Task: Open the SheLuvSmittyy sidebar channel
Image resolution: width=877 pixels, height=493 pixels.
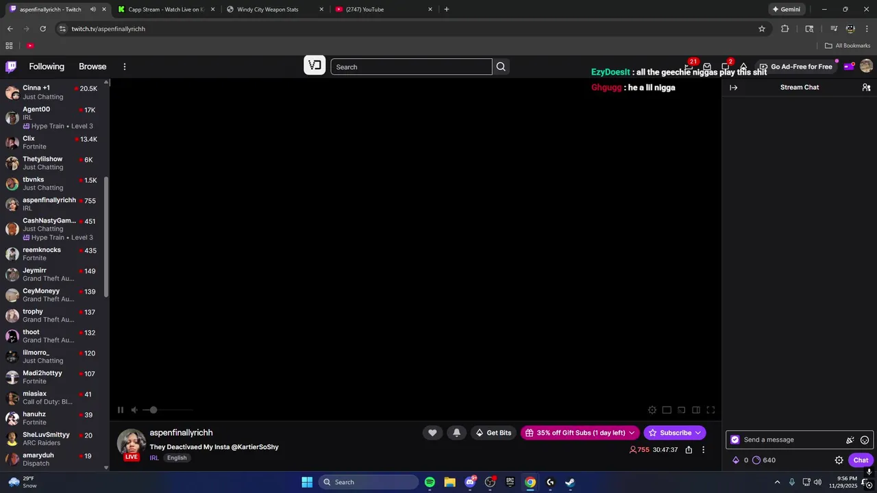Action: point(53,439)
